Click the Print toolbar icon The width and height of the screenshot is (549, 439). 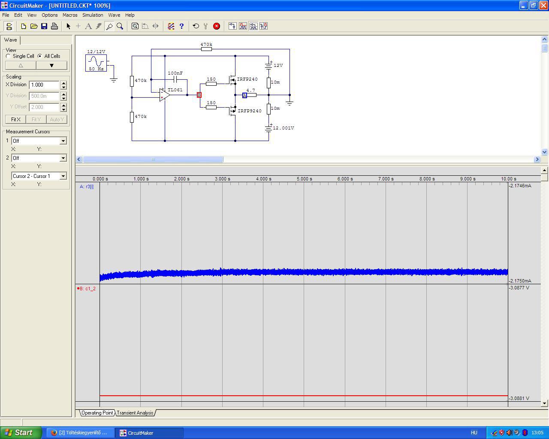54,26
